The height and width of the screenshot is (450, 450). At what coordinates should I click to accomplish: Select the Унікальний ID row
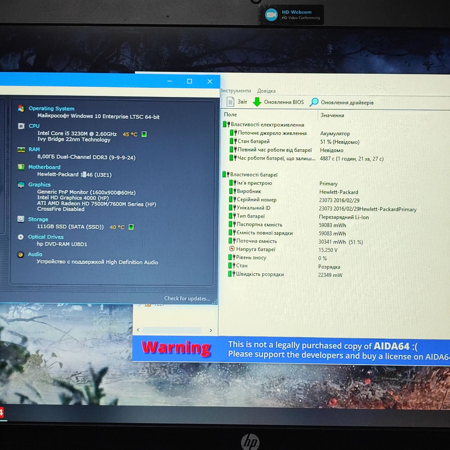point(250,208)
